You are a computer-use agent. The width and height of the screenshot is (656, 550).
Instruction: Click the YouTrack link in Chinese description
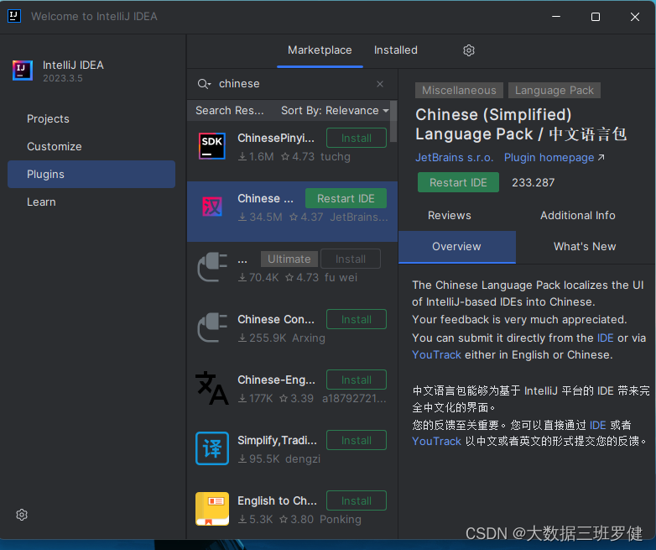coord(436,441)
